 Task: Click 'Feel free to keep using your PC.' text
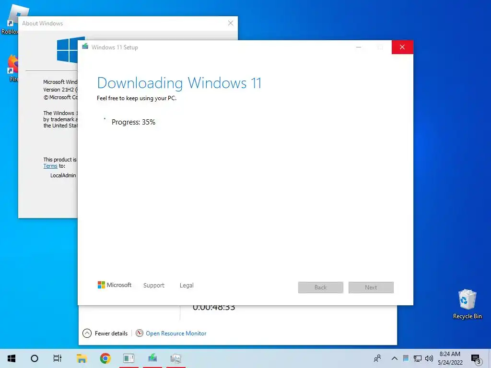pyautogui.click(x=137, y=98)
